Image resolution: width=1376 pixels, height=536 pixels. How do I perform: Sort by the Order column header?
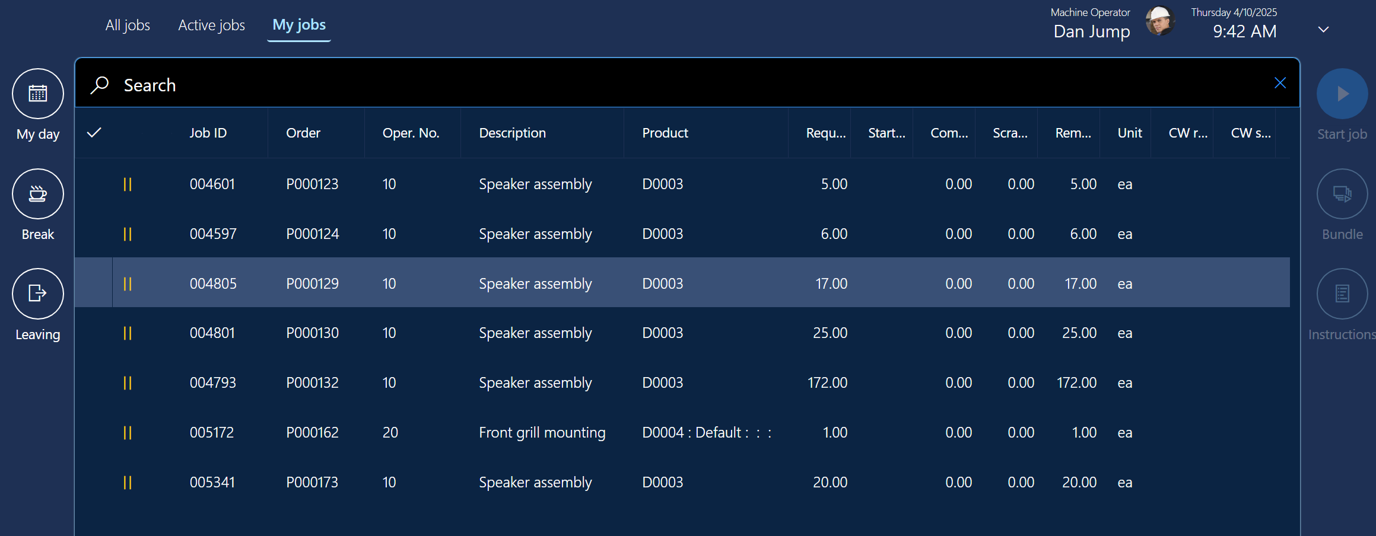303,133
